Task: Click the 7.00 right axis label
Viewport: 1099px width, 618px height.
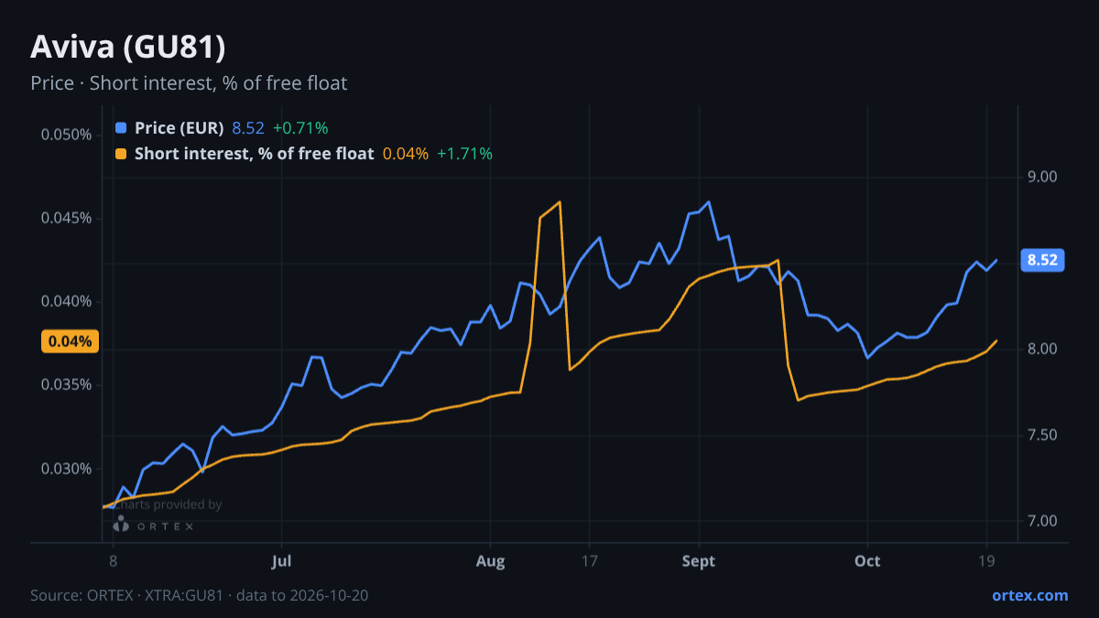Action: coord(1043,521)
